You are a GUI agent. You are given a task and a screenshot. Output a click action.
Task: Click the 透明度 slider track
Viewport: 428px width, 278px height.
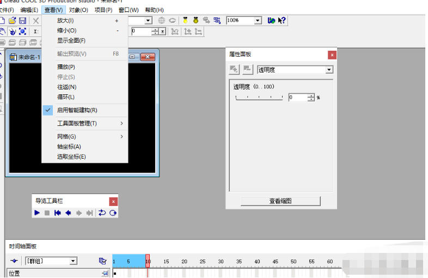pos(259,98)
